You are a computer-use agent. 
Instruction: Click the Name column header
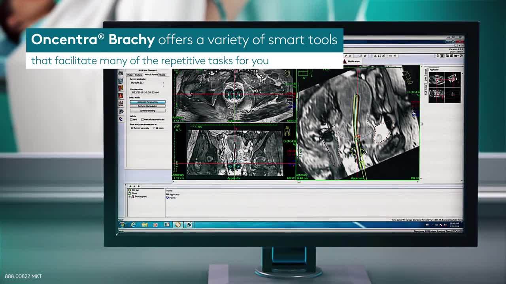coord(169,191)
